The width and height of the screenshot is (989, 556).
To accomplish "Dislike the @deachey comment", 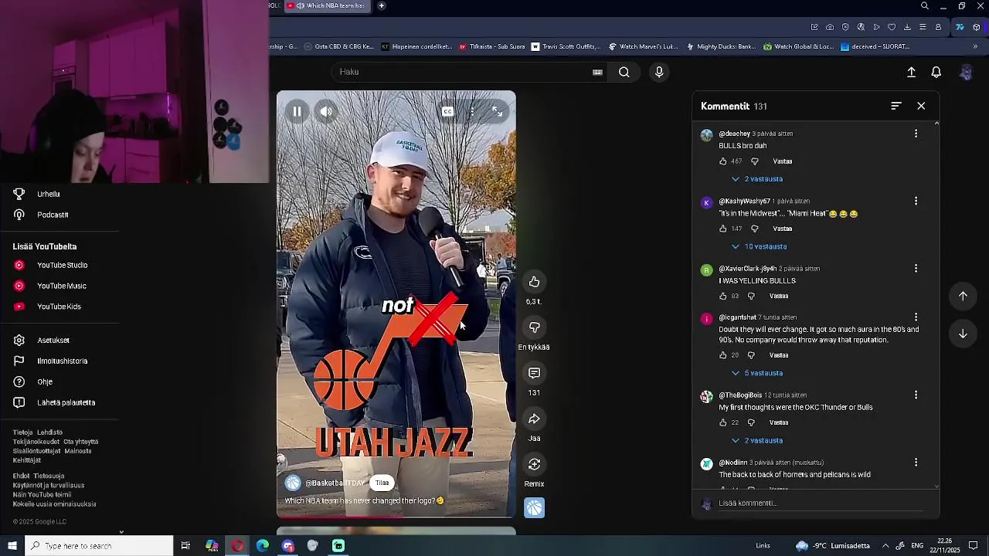I will (x=755, y=161).
